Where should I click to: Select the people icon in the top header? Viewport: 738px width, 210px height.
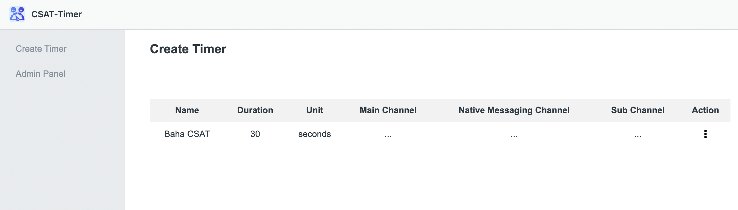pyautogui.click(x=18, y=14)
